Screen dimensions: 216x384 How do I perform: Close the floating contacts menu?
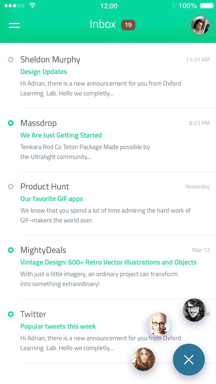point(189,360)
